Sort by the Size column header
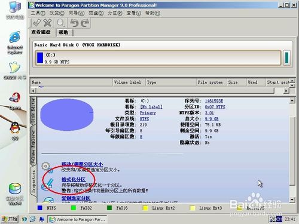Viewport: 299px width, 224px height. 237,82
